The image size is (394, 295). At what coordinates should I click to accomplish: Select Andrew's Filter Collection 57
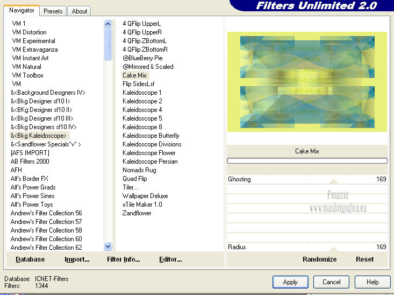pos(46,221)
